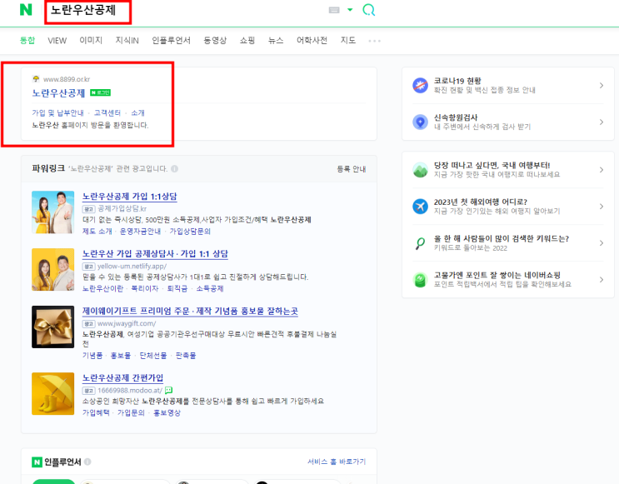Click the thumbnail for the 공제상담사 ad
The height and width of the screenshot is (484, 619).
[x=52, y=270]
